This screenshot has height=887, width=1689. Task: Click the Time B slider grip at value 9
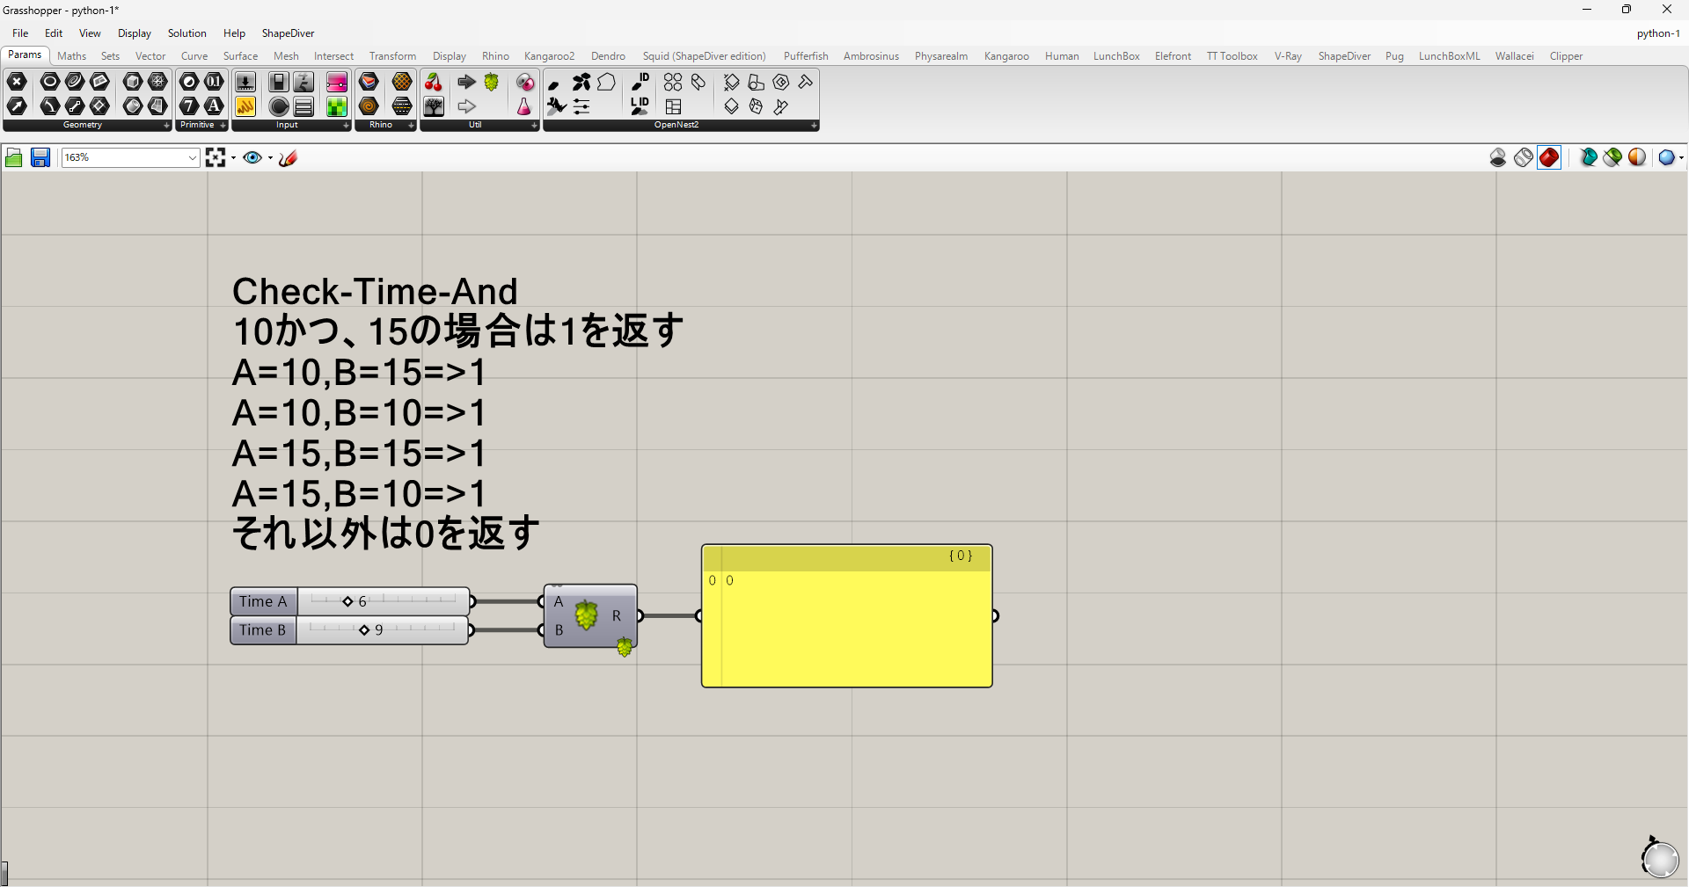pyautogui.click(x=364, y=629)
